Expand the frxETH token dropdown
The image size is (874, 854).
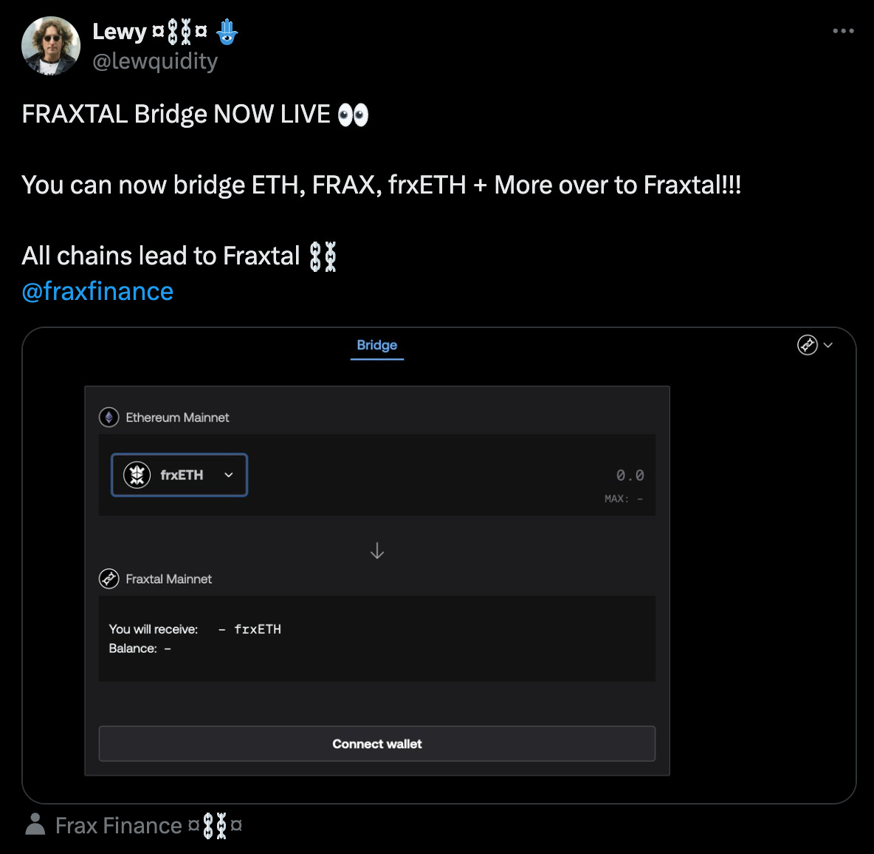tap(228, 475)
